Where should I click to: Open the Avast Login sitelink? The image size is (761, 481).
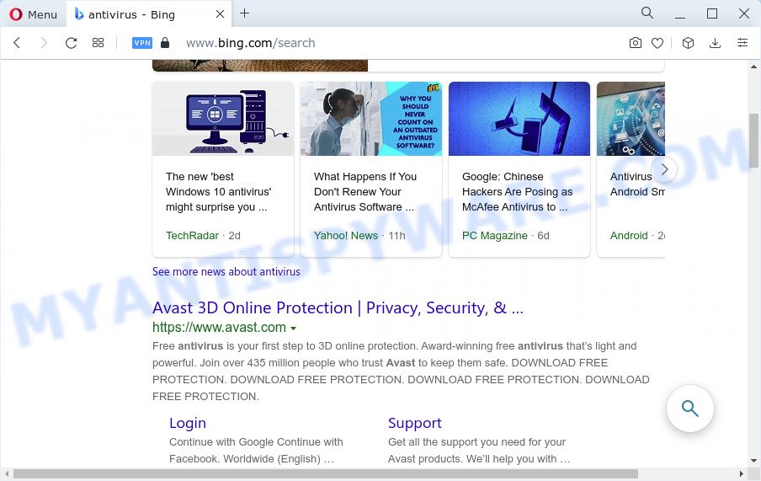(188, 423)
